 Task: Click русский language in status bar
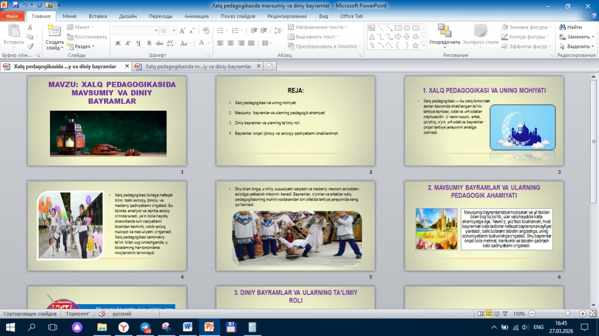122,314
